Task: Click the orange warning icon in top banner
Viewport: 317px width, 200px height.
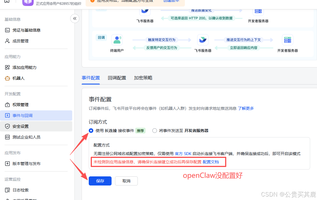Action: click(x=92, y=1)
